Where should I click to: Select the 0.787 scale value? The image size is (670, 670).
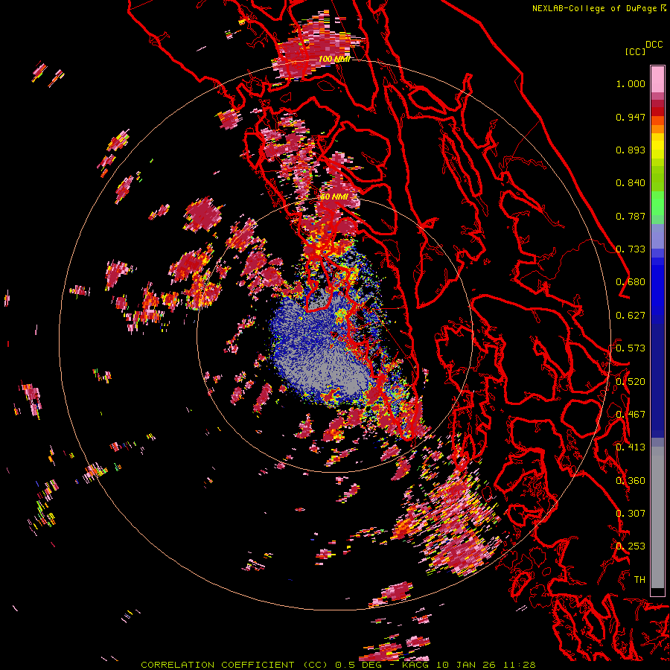(x=631, y=216)
